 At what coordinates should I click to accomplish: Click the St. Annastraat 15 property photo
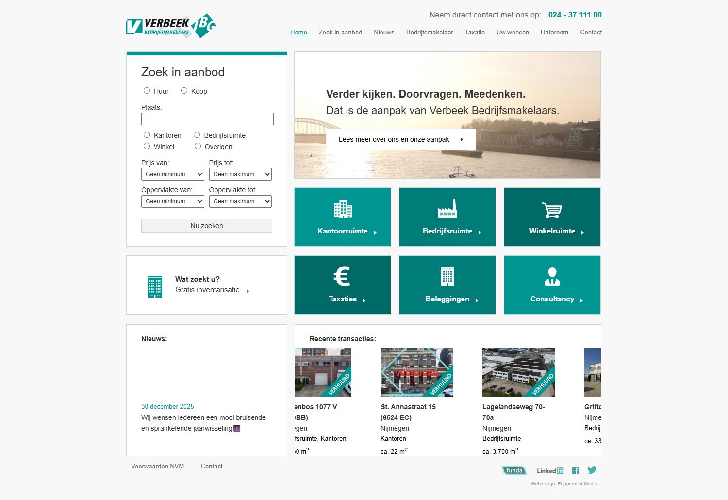point(416,372)
